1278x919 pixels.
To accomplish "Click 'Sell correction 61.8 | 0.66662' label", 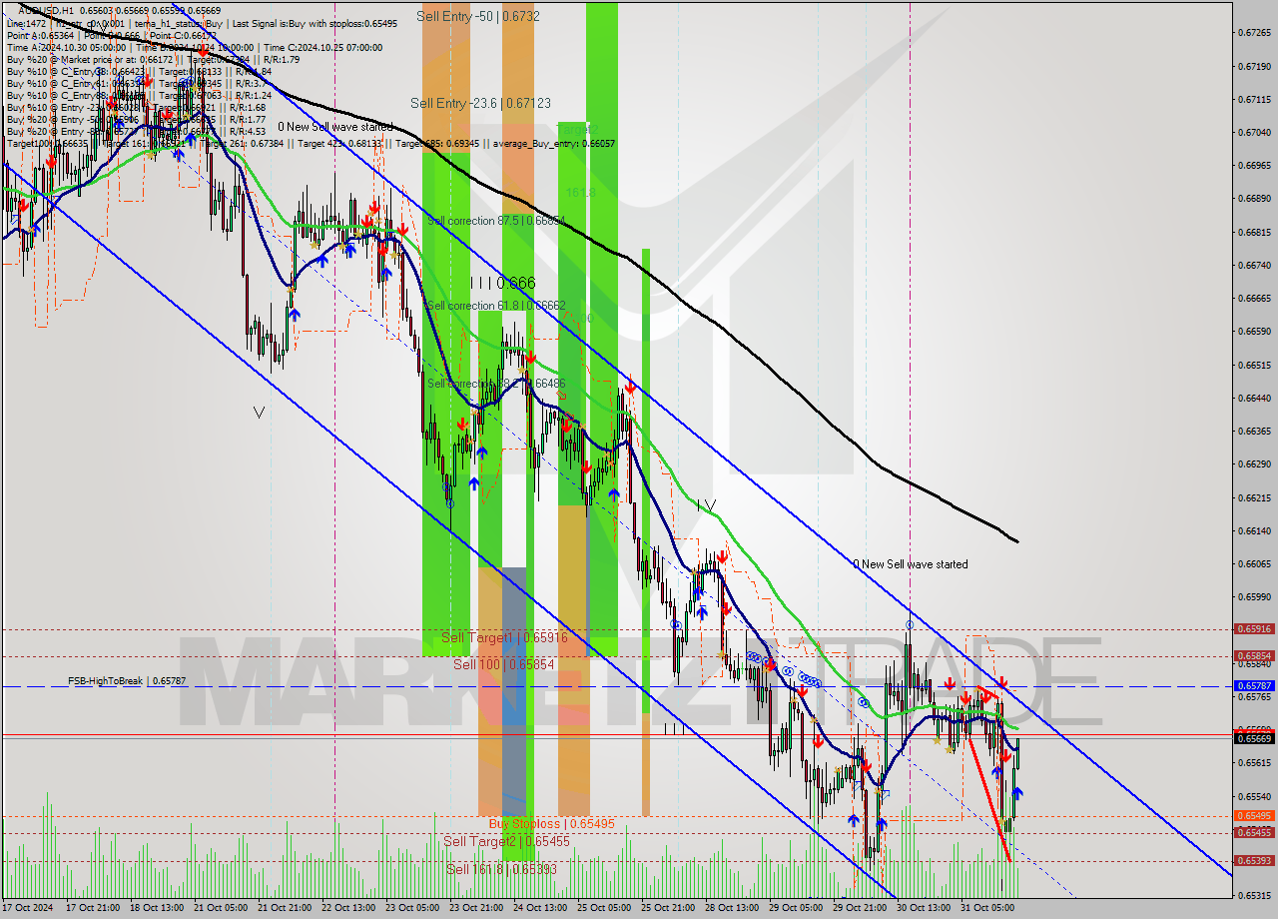I will (496, 305).
